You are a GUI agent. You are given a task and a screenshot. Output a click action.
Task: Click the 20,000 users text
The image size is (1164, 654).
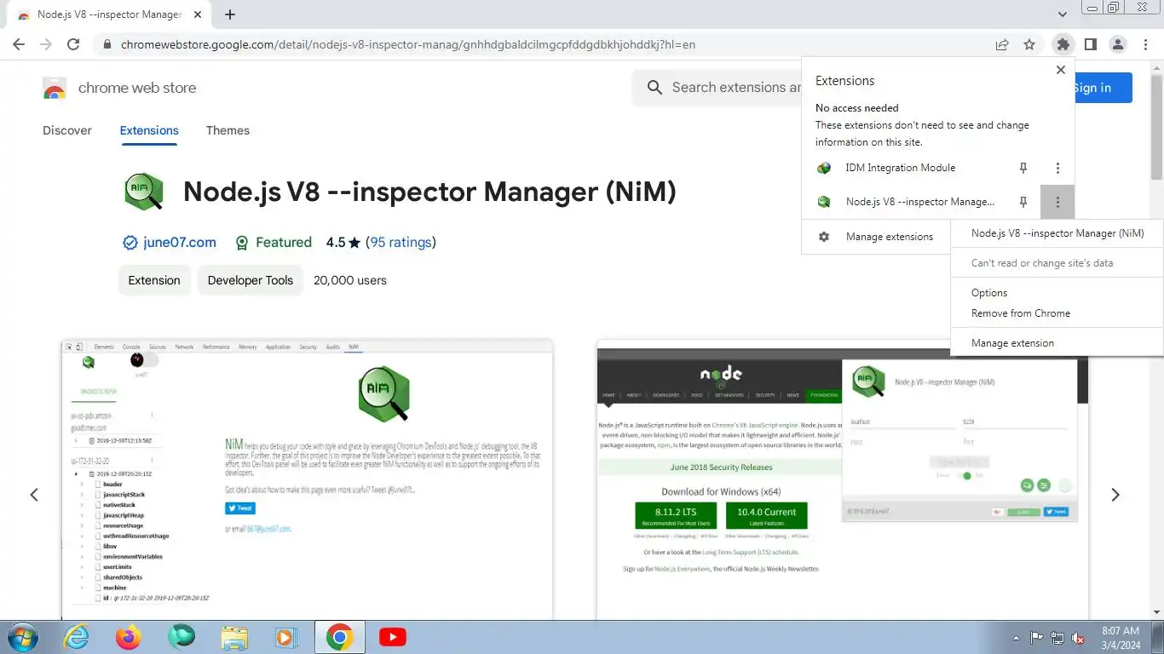tap(350, 280)
